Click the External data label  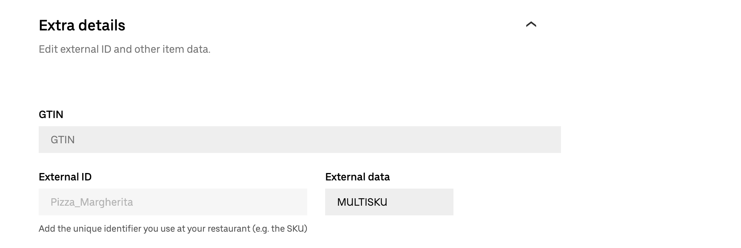(357, 177)
